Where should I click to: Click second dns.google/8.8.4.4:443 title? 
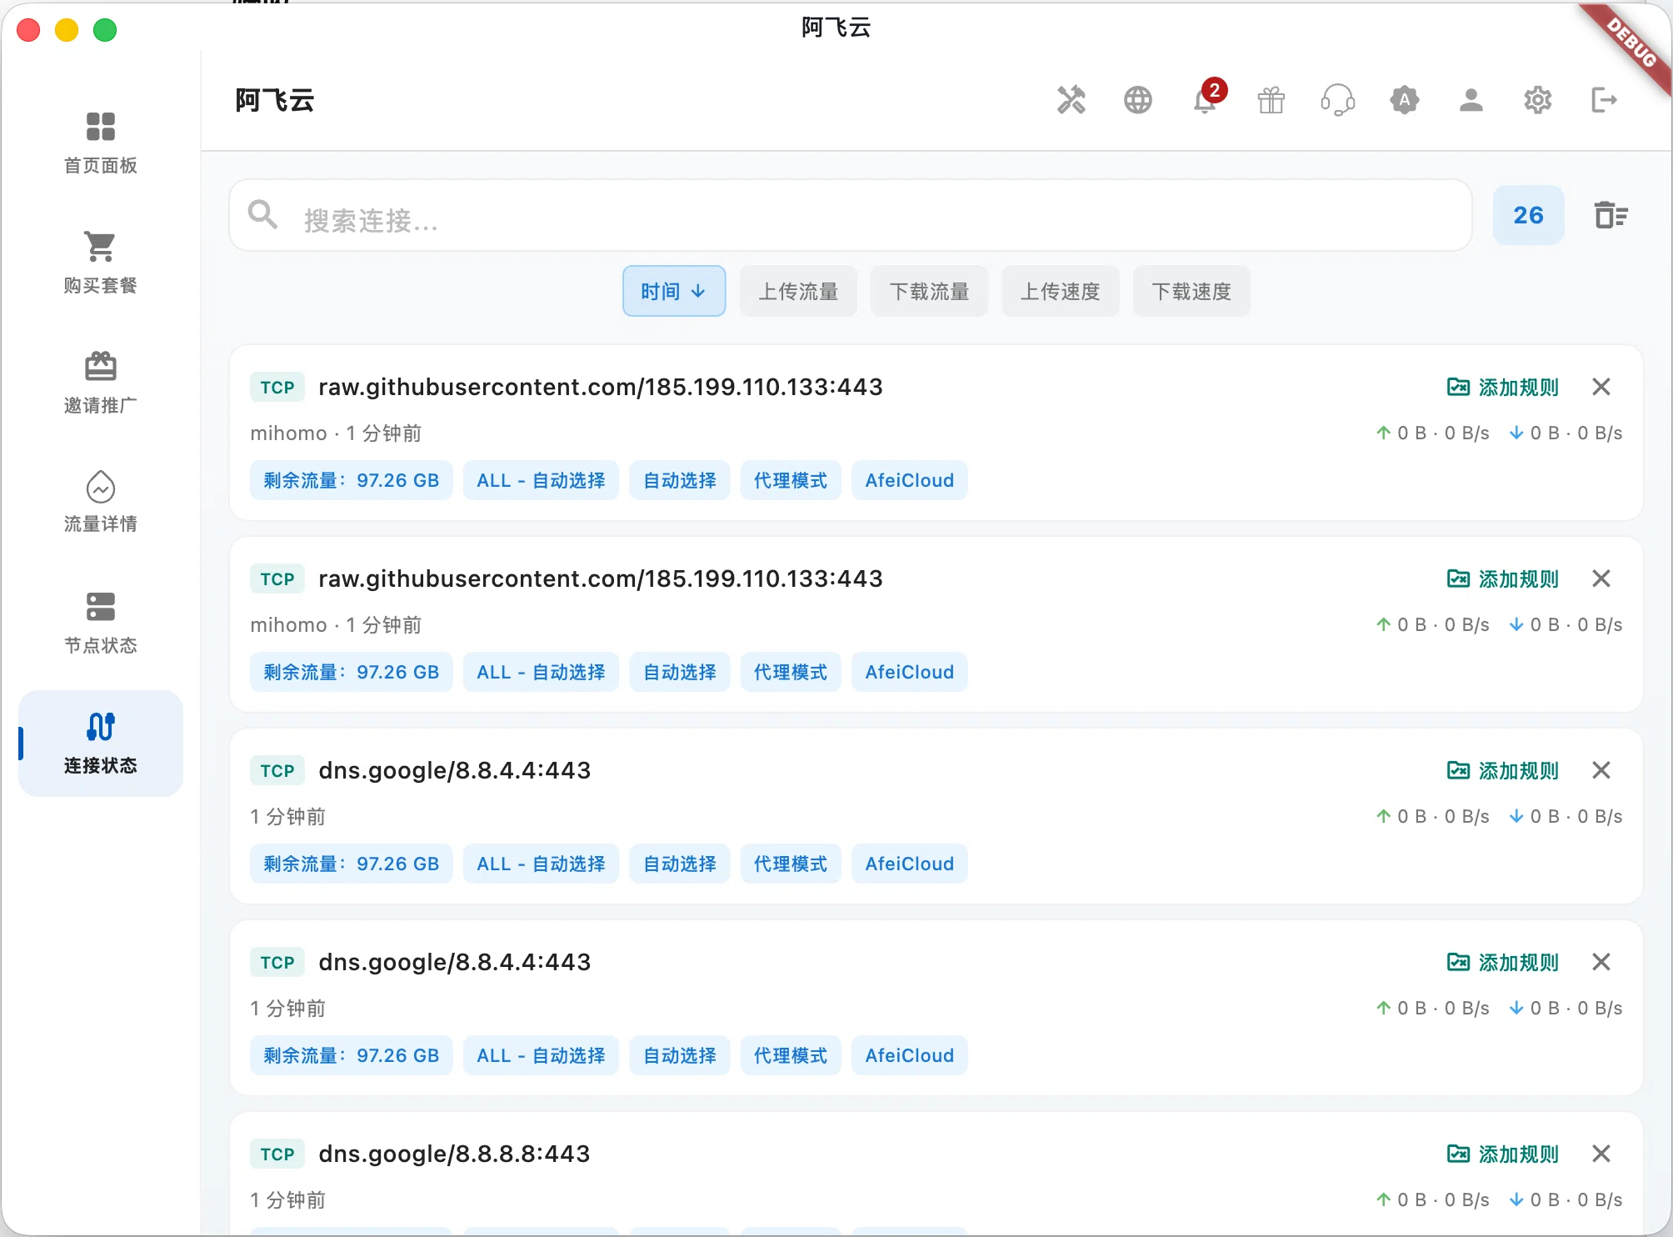tap(455, 962)
